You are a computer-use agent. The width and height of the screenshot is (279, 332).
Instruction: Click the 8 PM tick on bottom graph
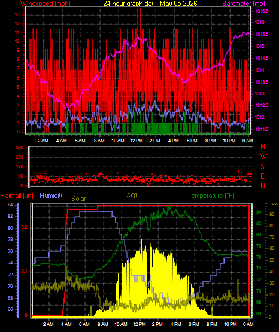(212, 324)
